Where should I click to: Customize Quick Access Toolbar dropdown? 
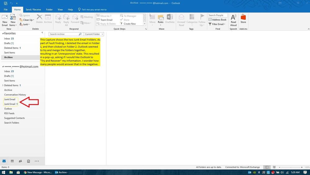[17, 3]
